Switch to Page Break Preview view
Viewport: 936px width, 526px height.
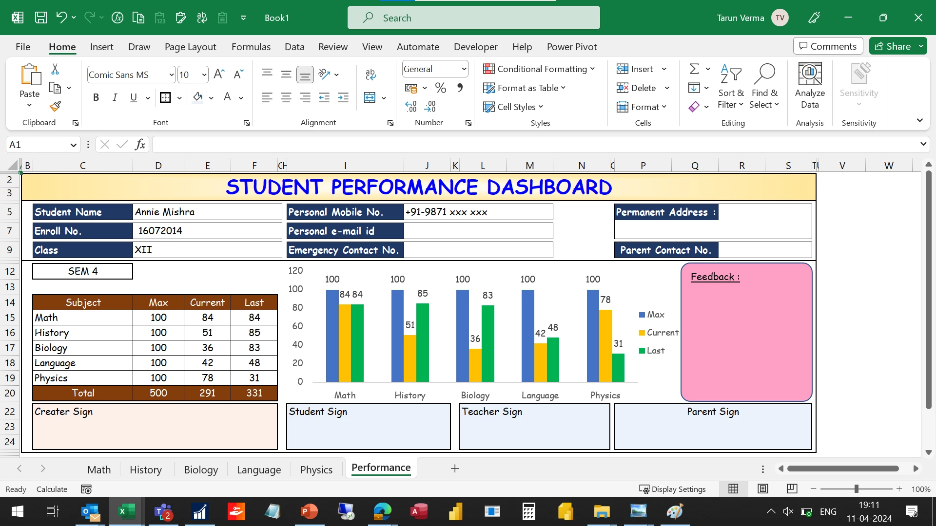click(792, 488)
